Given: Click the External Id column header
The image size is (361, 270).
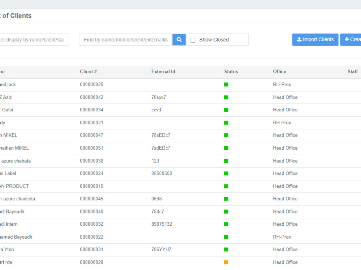Looking at the screenshot, I should tap(163, 71).
